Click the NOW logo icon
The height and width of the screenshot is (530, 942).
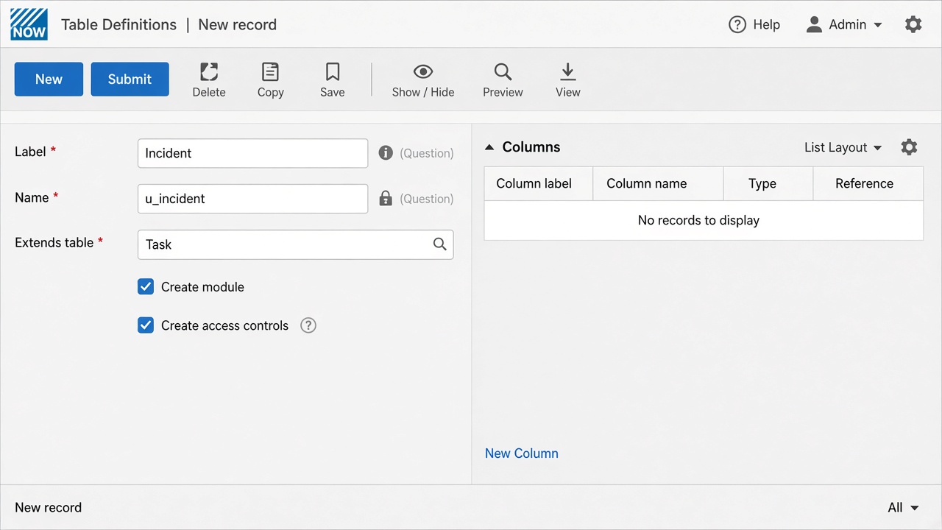point(29,24)
